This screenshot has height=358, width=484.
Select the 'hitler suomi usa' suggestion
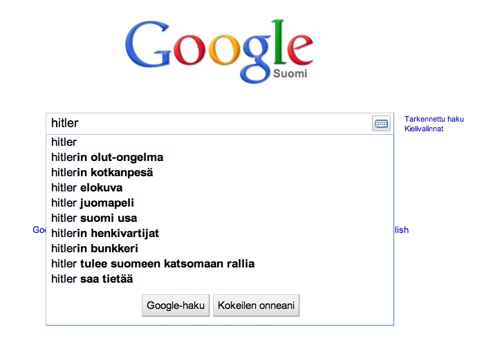pos(94,218)
